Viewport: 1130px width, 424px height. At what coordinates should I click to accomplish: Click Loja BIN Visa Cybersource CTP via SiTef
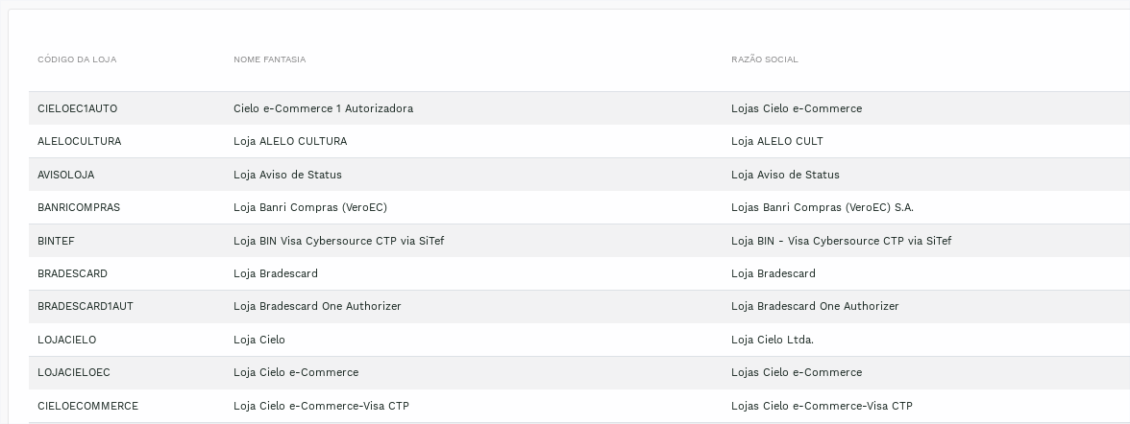pos(338,241)
